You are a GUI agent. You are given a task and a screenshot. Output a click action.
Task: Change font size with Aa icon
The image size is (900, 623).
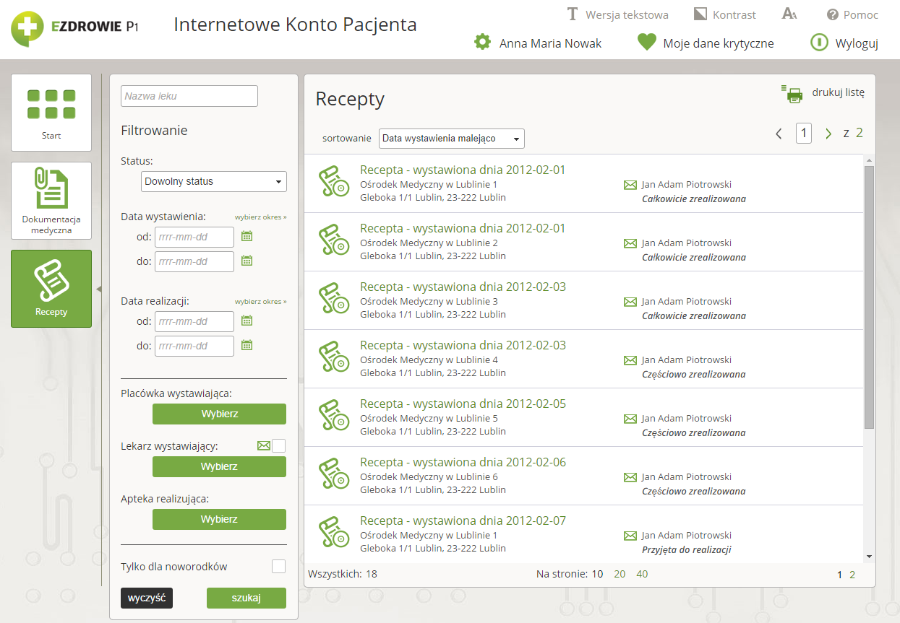click(x=789, y=14)
